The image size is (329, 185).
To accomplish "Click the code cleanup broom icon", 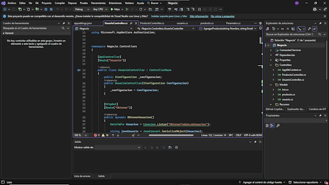I will click(133, 135).
